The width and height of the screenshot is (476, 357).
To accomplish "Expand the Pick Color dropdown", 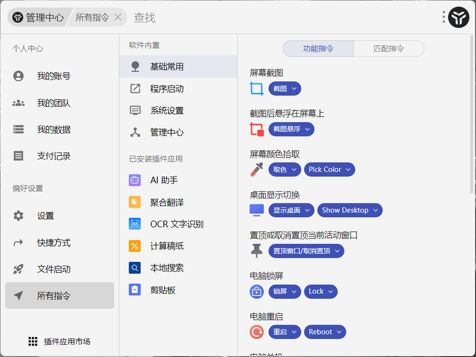I will point(329,170).
